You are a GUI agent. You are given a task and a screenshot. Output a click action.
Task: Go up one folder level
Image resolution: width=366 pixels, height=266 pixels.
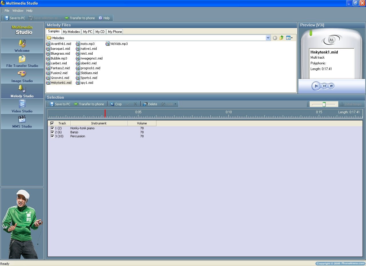(x=281, y=38)
